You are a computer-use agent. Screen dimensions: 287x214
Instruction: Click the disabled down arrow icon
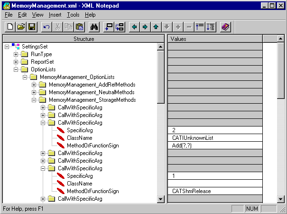pyautogui.click(x=167, y=27)
